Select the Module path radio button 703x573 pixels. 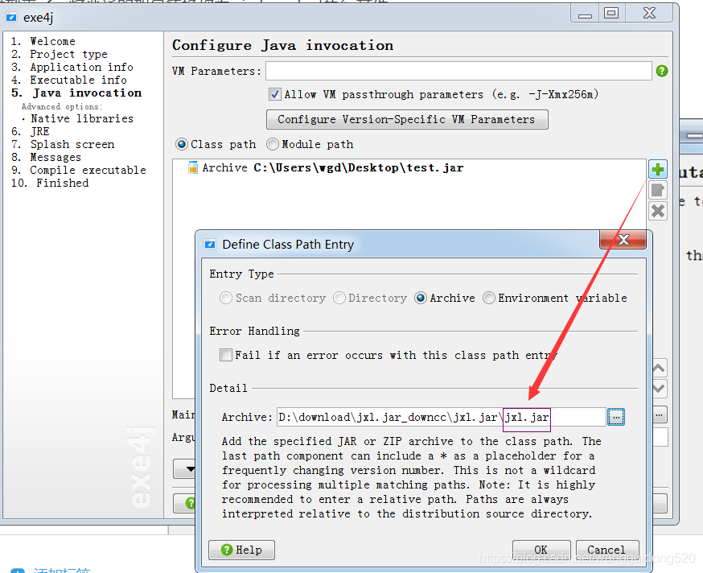point(273,144)
